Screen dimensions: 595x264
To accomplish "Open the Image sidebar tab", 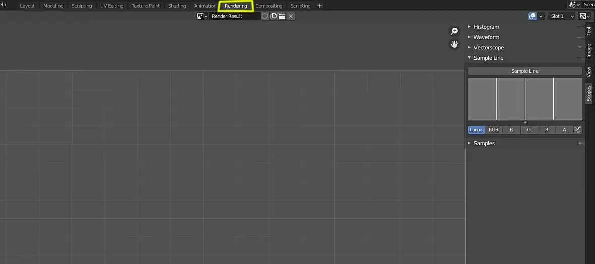I will coord(589,51).
